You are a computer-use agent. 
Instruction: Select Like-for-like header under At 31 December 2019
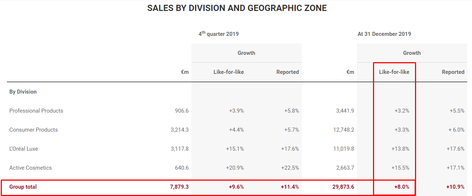pyautogui.click(x=394, y=72)
